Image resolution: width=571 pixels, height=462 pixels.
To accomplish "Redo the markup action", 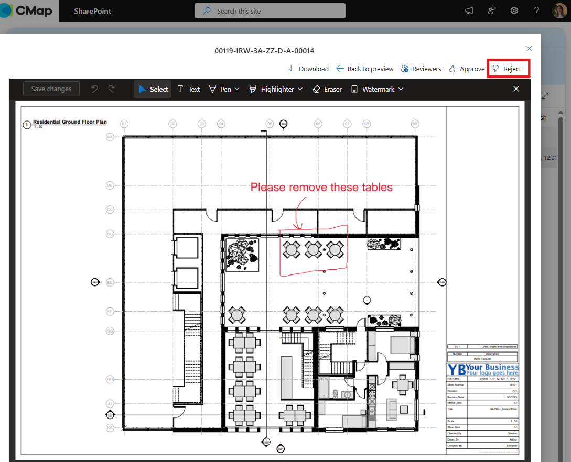I will click(112, 89).
